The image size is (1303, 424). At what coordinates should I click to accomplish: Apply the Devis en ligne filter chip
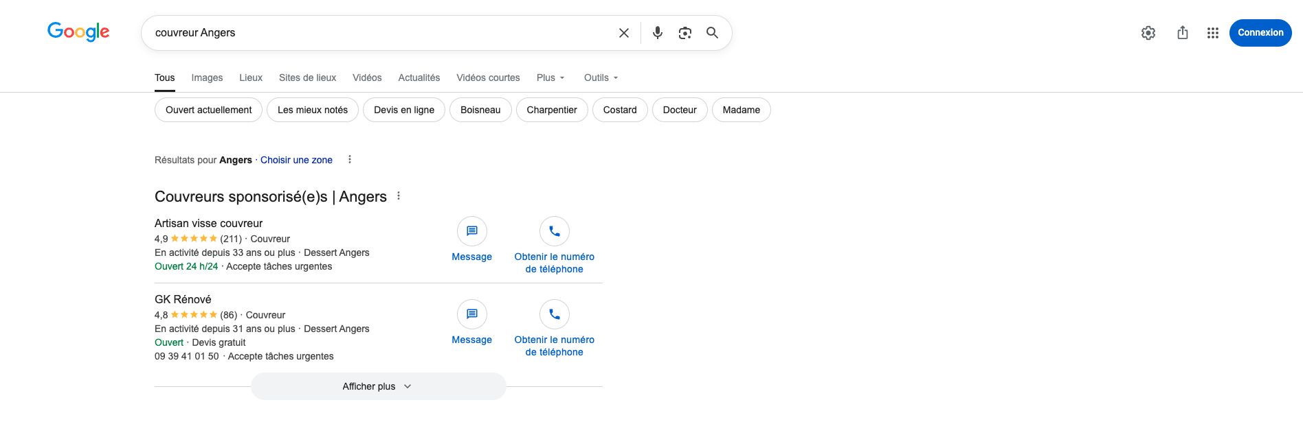404,110
